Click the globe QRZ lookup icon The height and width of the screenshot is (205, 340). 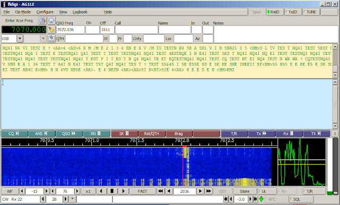pyautogui.click(x=51, y=21)
